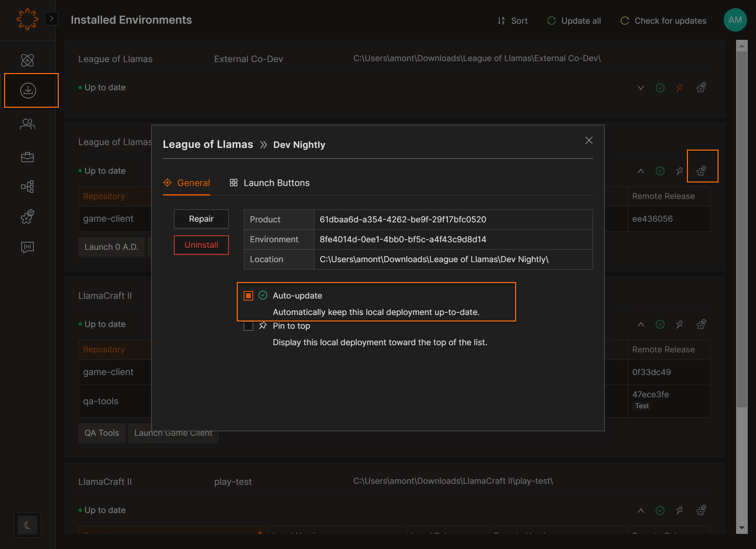This screenshot has height=549, width=756.
Task: Collapse the LlamaCraft II play-test row
Action: 641,511
